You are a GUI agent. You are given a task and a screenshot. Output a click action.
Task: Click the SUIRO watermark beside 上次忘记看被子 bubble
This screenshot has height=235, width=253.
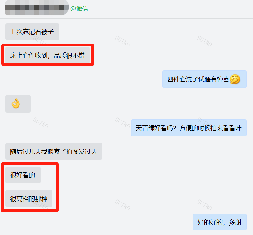[x=41, y=41]
